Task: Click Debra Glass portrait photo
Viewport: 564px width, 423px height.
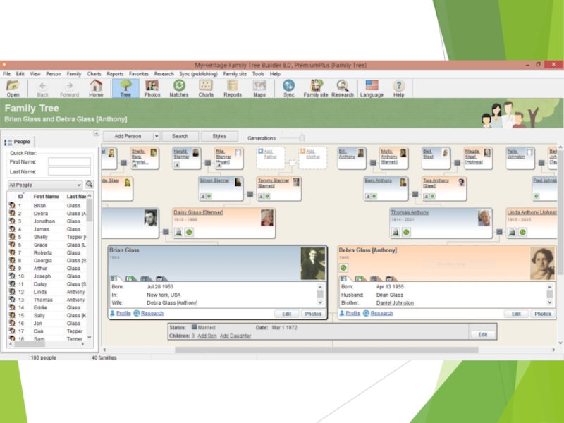Action: click(x=542, y=263)
